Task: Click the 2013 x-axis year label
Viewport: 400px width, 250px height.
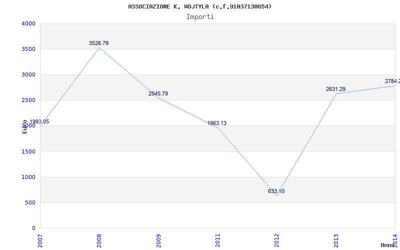Action: coord(336,241)
